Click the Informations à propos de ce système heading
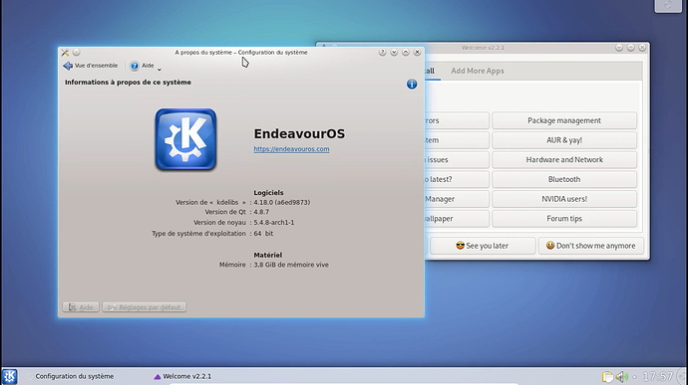The width and height of the screenshot is (688, 385). (128, 83)
